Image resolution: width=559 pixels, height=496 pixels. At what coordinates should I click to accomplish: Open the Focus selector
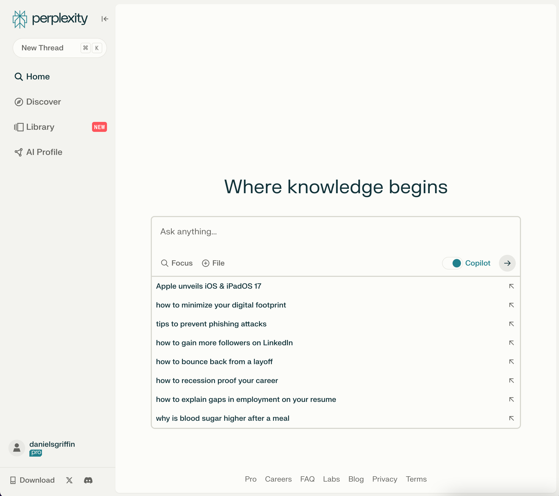pyautogui.click(x=177, y=263)
